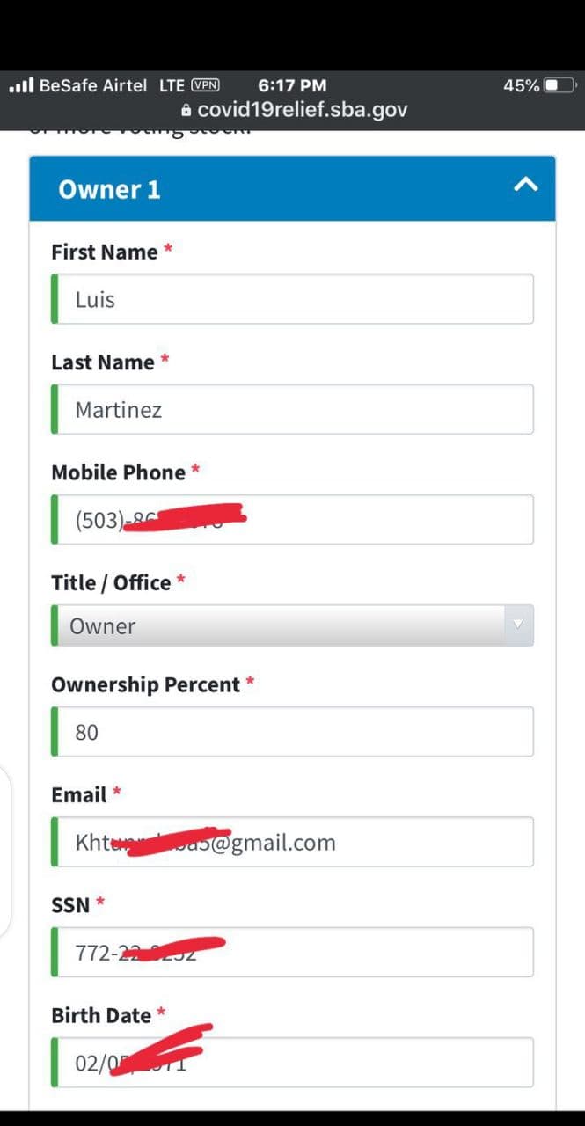Tap the cellular signal bars icon
This screenshot has width=585, height=1126.
[x=20, y=85]
